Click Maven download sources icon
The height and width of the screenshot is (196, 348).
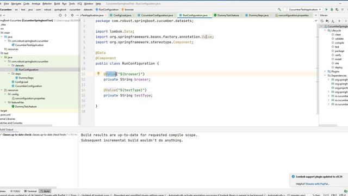[x=333, y=21]
